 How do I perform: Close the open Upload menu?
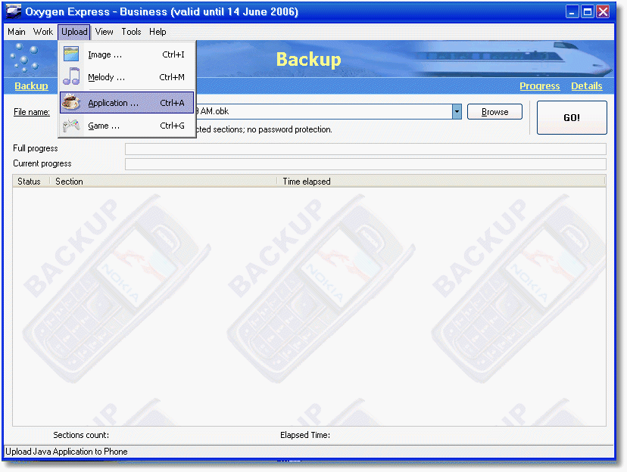click(x=74, y=32)
